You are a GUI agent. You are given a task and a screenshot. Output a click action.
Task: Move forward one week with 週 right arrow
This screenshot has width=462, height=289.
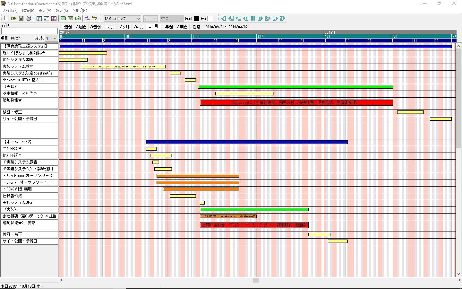(268, 18)
